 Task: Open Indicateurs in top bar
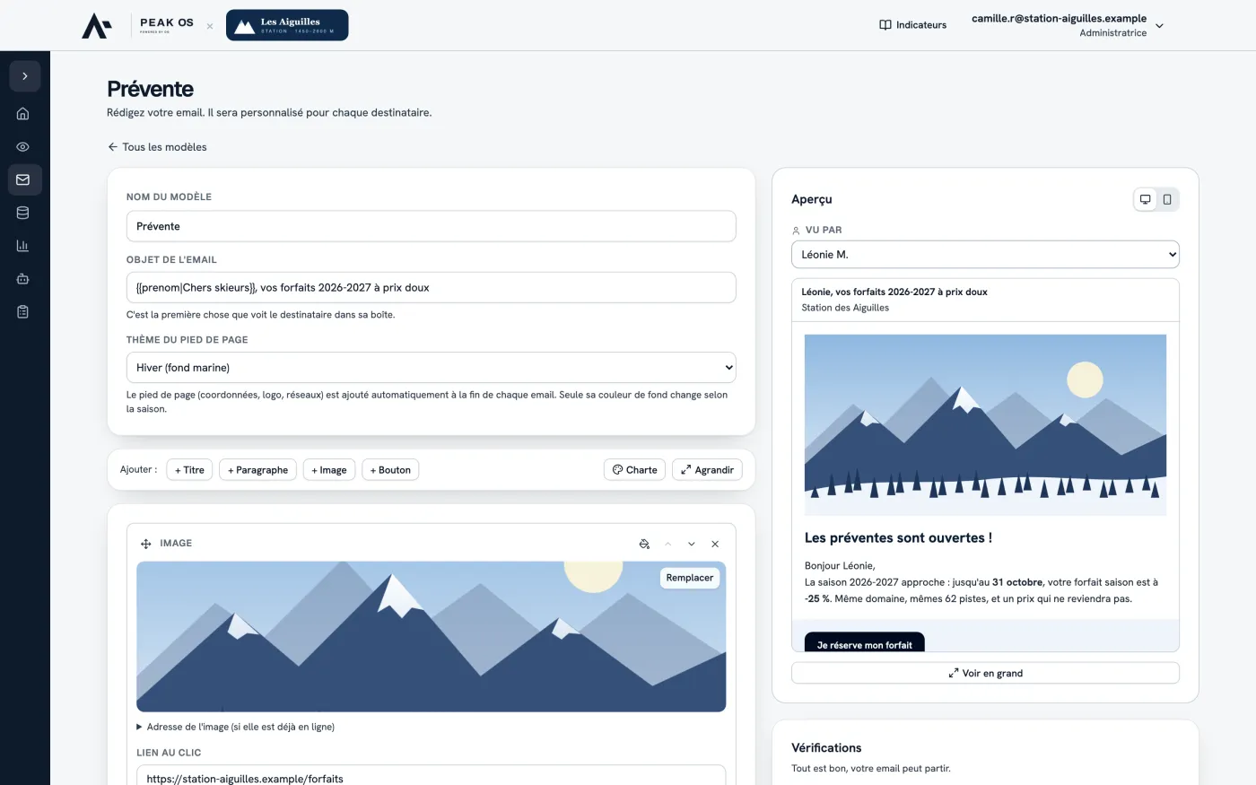(x=912, y=25)
